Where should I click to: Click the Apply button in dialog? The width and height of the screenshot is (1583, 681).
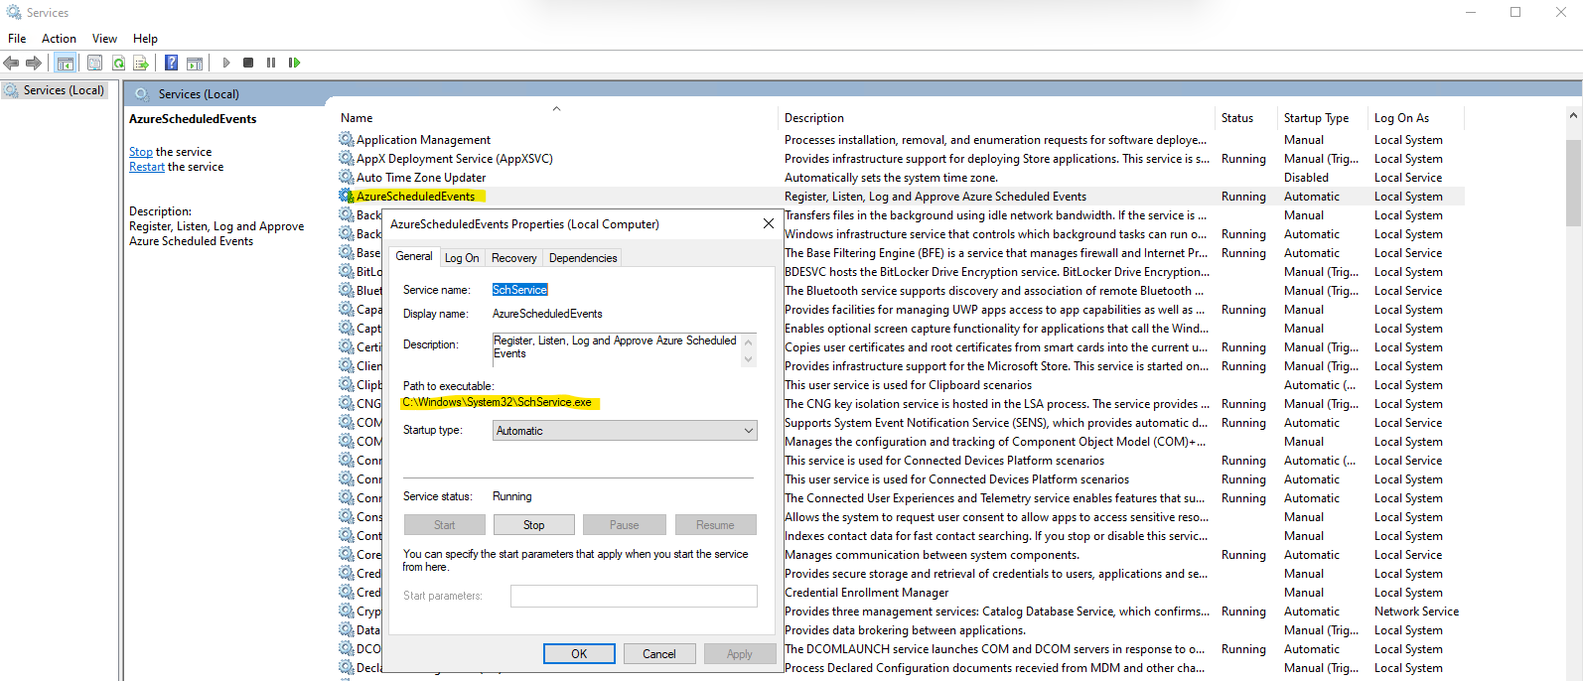(x=740, y=654)
